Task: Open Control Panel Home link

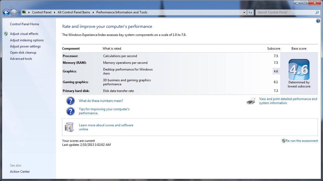Action: pyautogui.click(x=24, y=24)
